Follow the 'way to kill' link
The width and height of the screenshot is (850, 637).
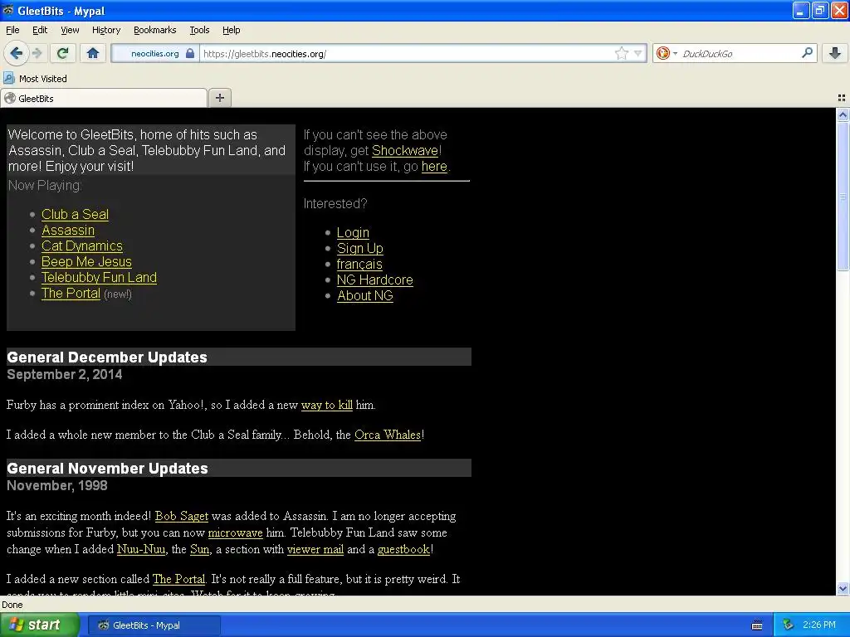[327, 405]
